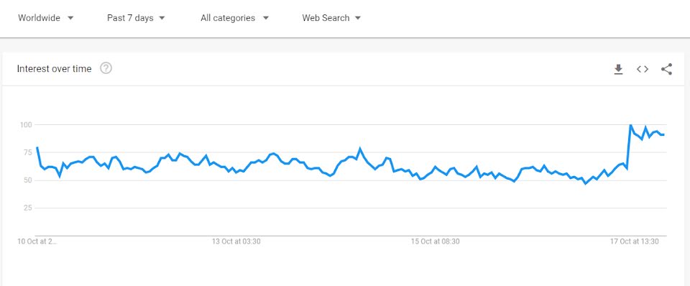Open the help question mark icon

(x=106, y=68)
